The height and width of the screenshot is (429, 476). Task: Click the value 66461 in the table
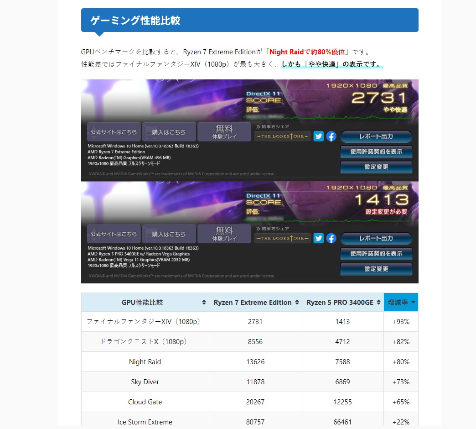(343, 422)
